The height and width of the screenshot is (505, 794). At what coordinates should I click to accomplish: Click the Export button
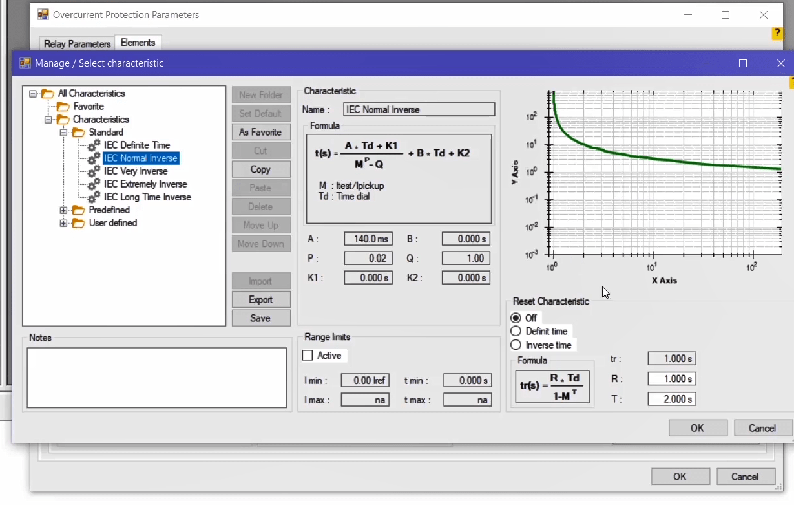260,300
